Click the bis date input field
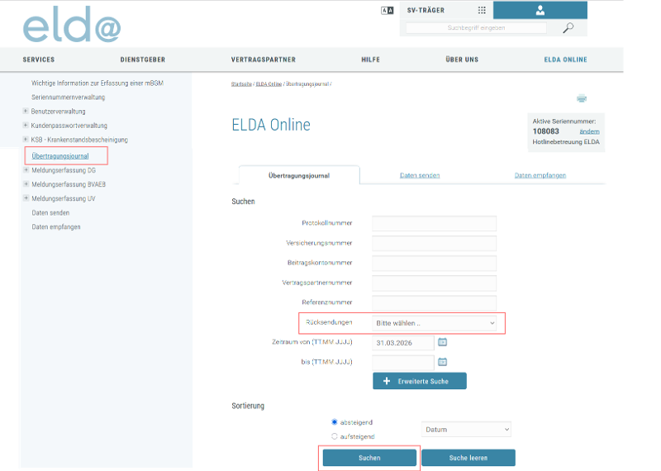Screen dimensions: 661x471 (x=403, y=363)
